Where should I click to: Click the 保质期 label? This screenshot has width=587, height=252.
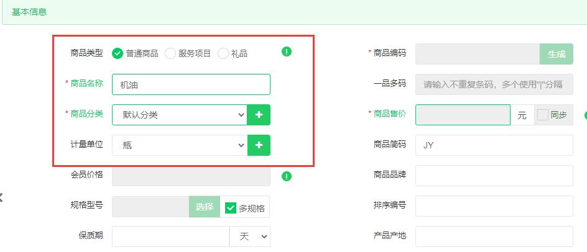91,235
